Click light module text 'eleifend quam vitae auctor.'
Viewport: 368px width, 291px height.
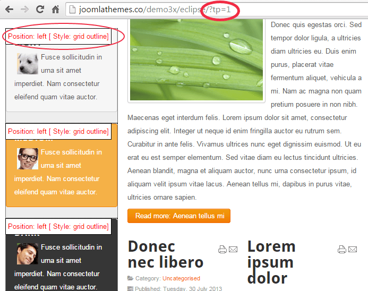pyautogui.click(x=56, y=97)
